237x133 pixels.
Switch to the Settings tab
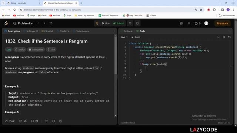pos(29,31)
